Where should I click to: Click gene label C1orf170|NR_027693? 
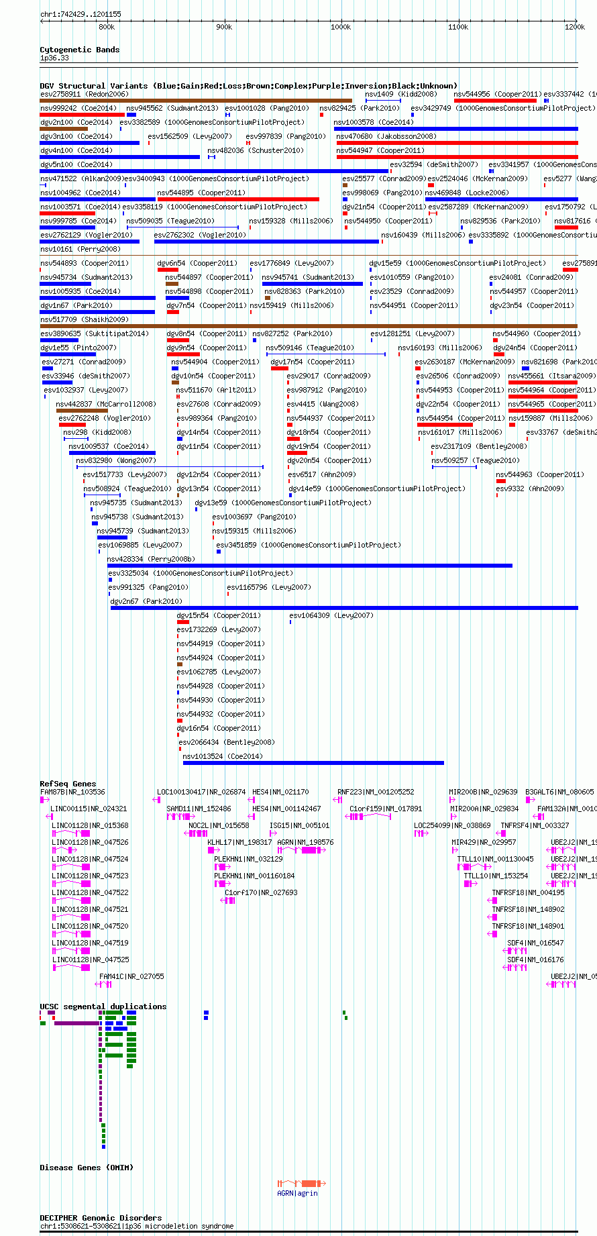[x=262, y=892]
